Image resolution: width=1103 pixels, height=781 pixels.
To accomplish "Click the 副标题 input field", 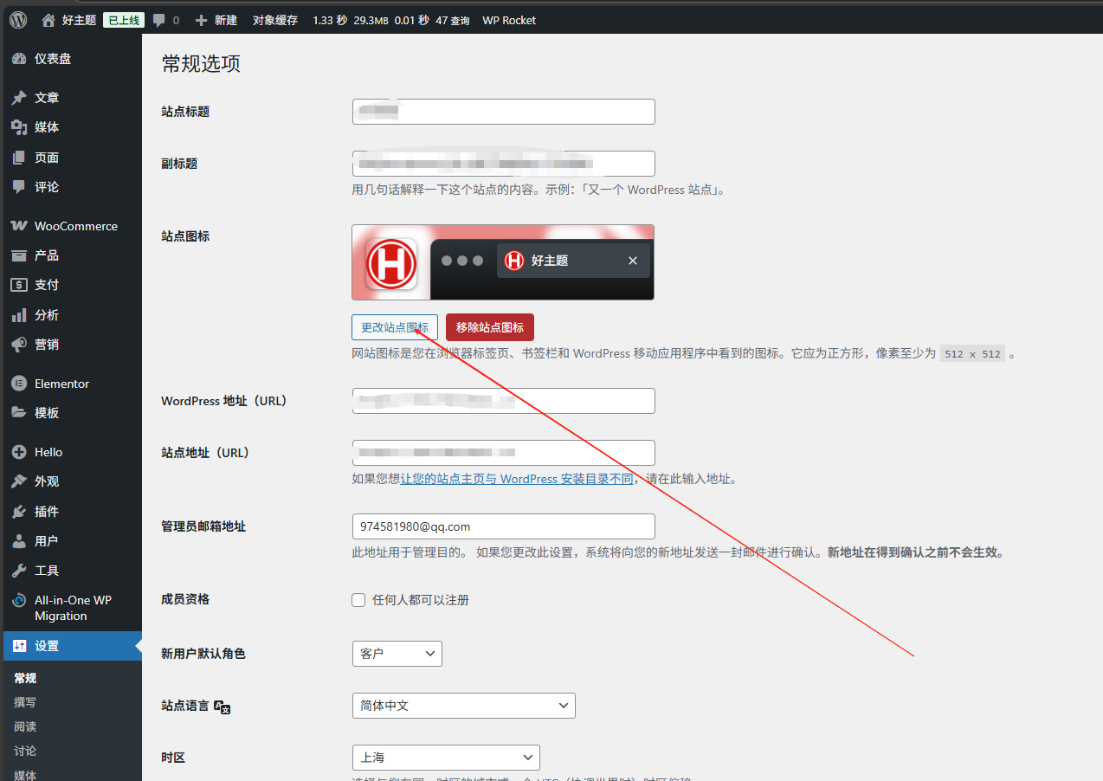I will (x=504, y=164).
